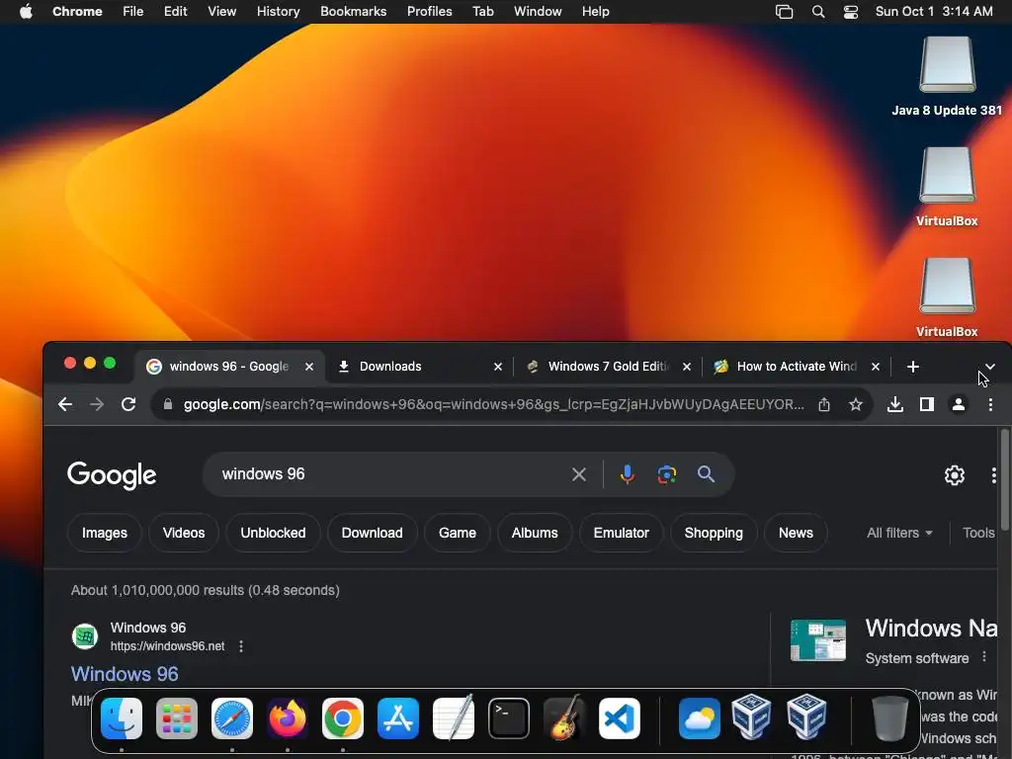Click the Chrome icon in the Dock
Viewport: 1012px width, 759px height.
click(343, 718)
